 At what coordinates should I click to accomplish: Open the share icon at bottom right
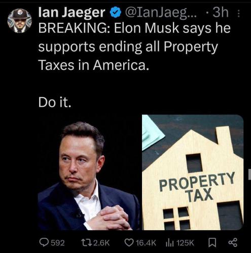[x=233, y=242]
